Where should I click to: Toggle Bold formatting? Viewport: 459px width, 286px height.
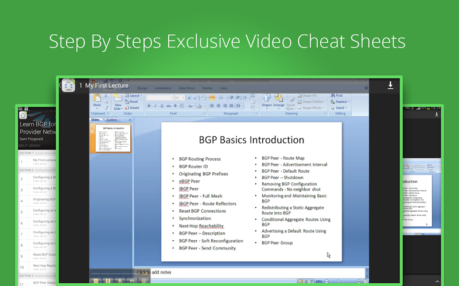(149, 106)
